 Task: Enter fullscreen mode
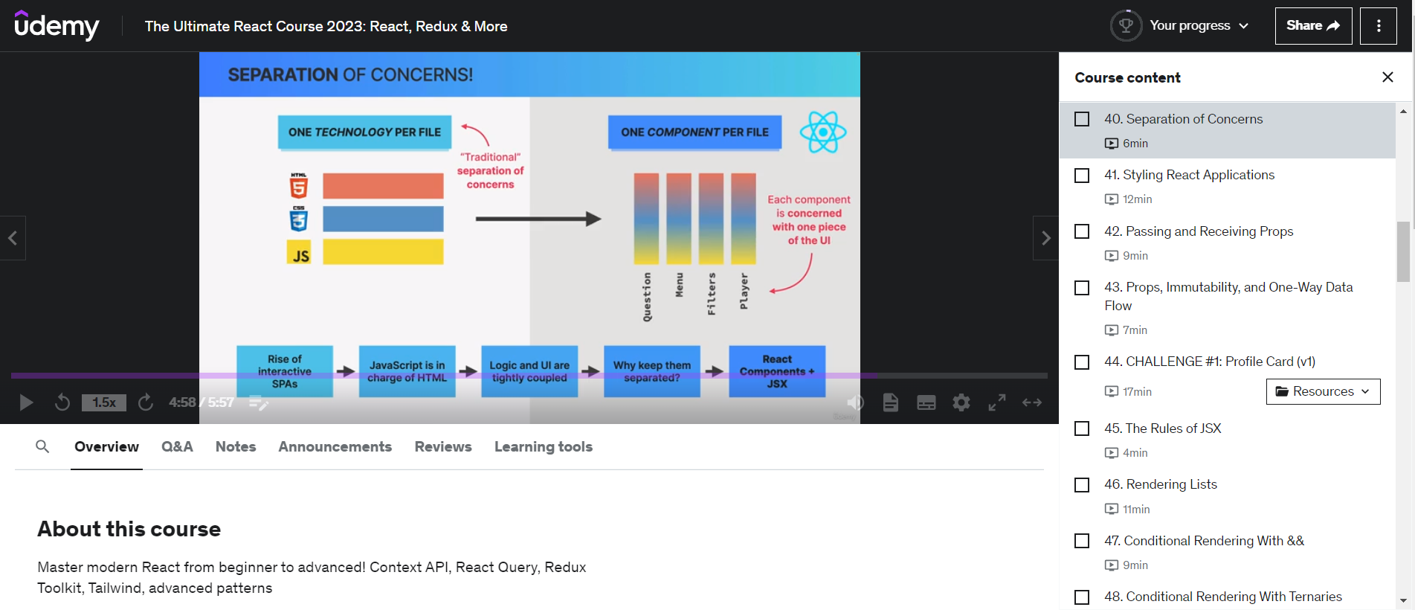coord(996,403)
